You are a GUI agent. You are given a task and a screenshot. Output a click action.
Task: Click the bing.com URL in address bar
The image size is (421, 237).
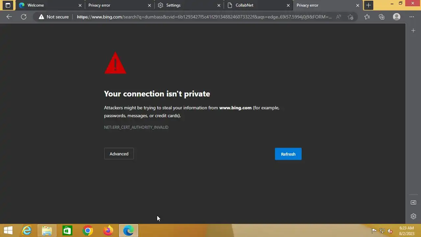(204, 17)
